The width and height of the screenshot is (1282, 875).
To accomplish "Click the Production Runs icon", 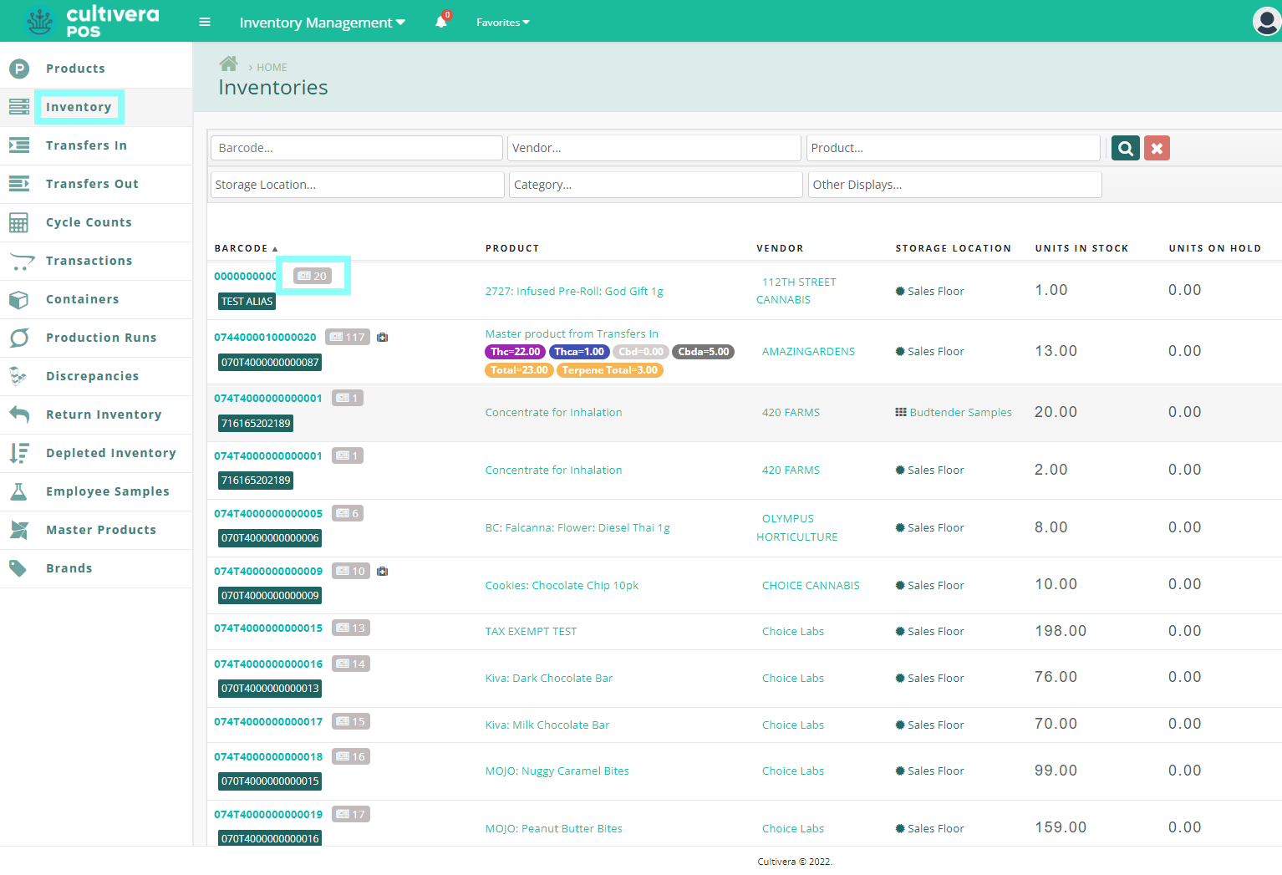I will pos(19,338).
